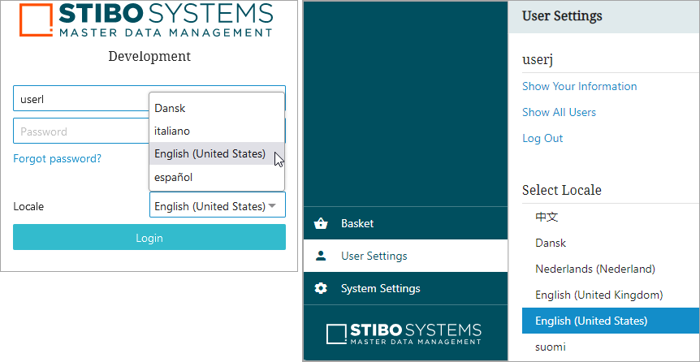
Task: Open the System Settings menu item
Action: click(406, 288)
